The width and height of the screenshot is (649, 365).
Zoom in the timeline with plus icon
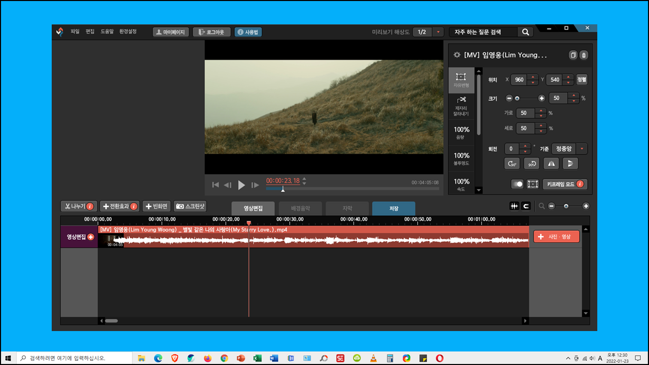[586, 206]
